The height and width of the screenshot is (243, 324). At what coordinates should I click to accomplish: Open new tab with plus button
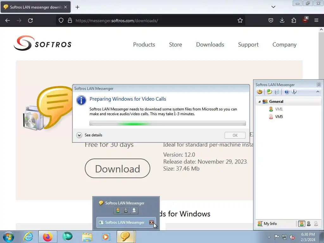pos(77,7)
